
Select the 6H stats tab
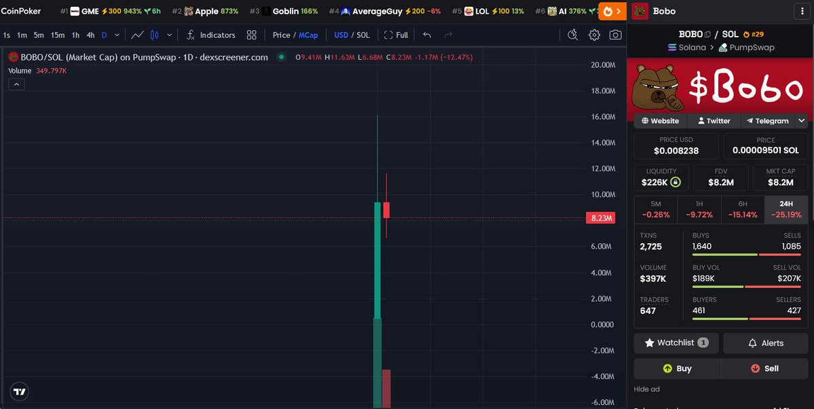point(743,209)
